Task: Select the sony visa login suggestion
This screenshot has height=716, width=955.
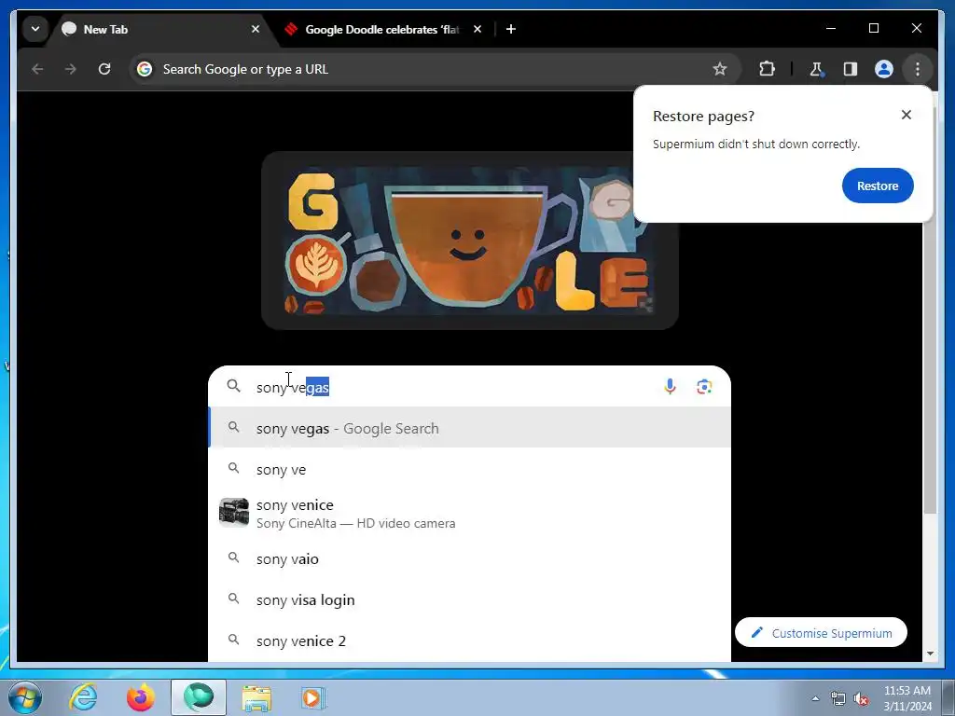Action: pyautogui.click(x=470, y=599)
